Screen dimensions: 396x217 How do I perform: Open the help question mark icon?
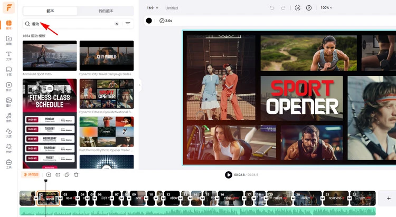point(309,8)
